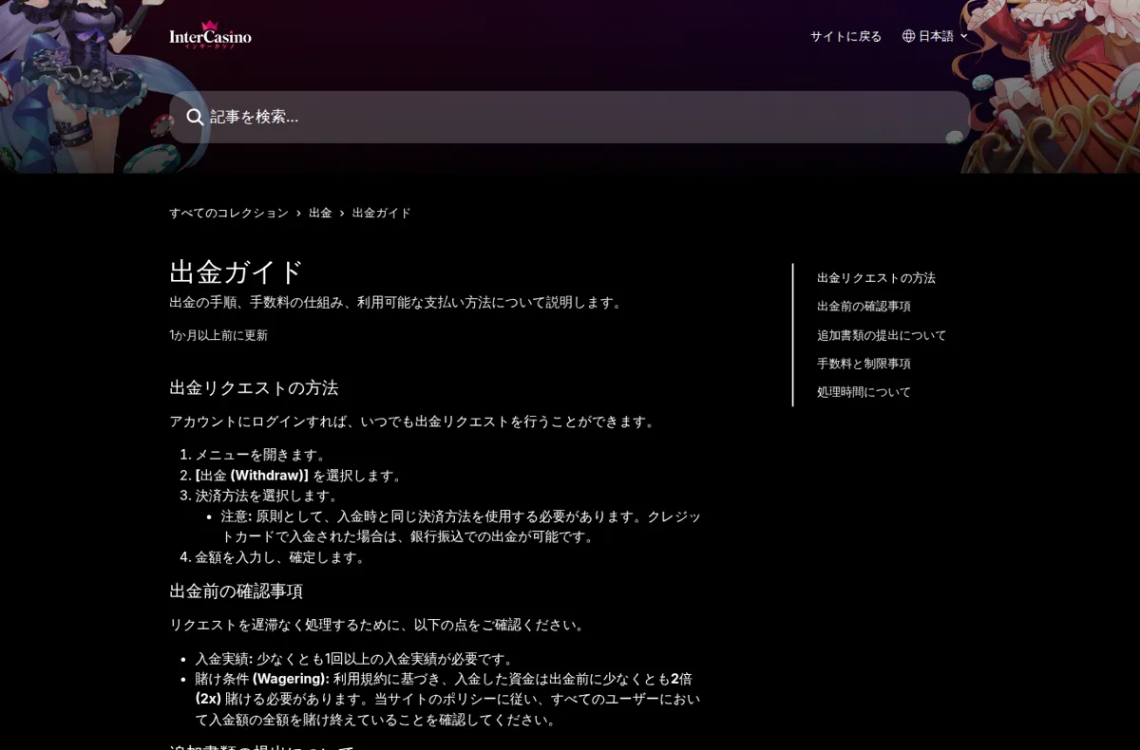Click the 決済方法を選択します step

click(x=267, y=496)
